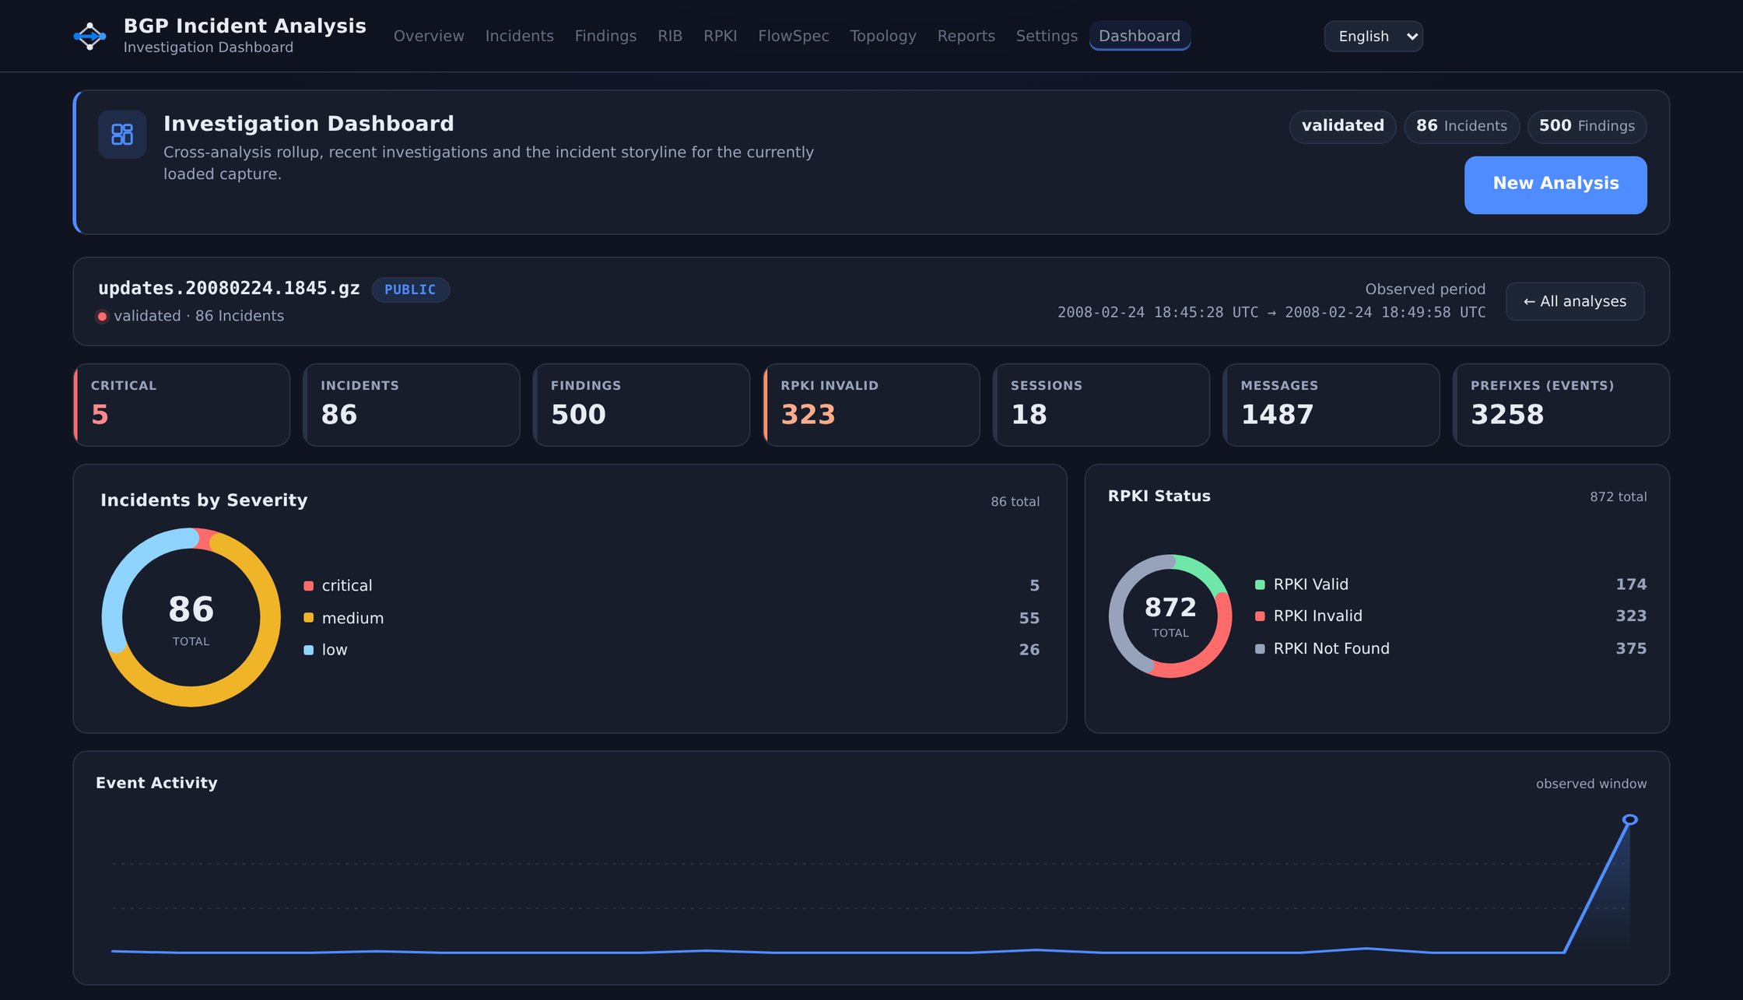Click the RPKI Valid green legend square
1743x1000 pixels.
click(1260, 584)
